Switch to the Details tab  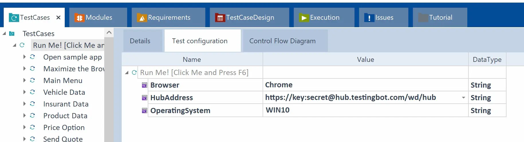(140, 41)
